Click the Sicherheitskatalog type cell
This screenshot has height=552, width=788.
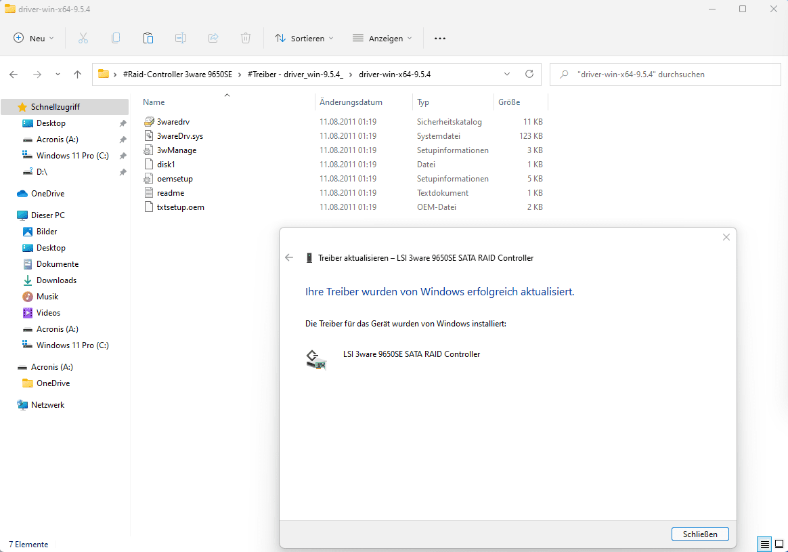pyautogui.click(x=450, y=122)
